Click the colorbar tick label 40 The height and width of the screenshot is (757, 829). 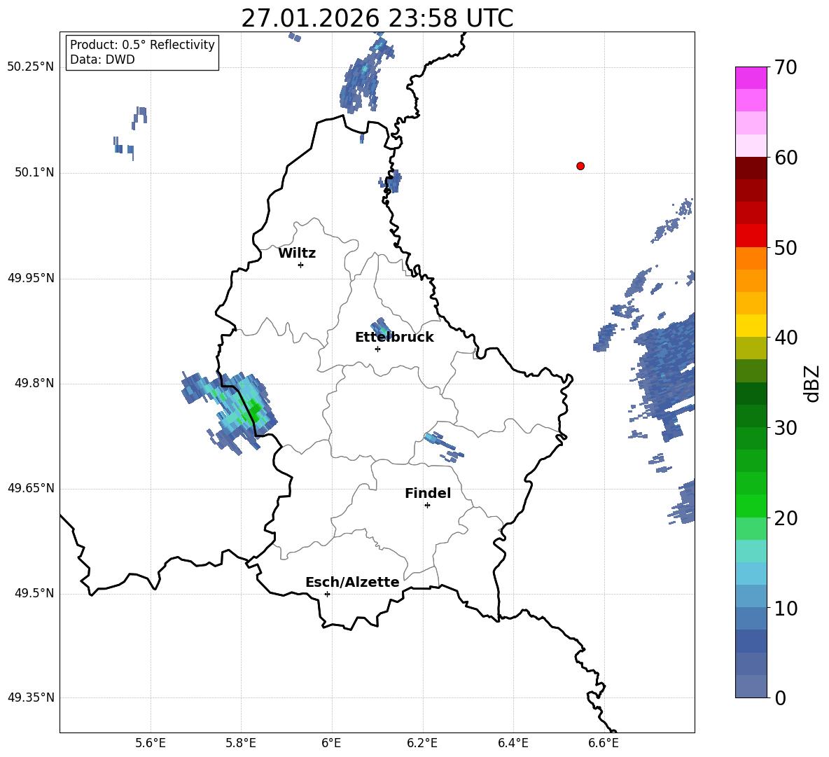786,338
